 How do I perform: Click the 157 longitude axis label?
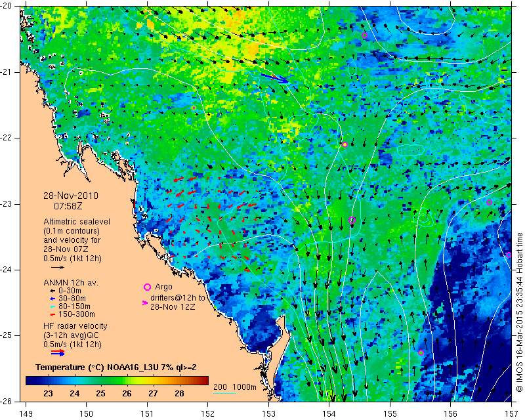tap(512, 414)
